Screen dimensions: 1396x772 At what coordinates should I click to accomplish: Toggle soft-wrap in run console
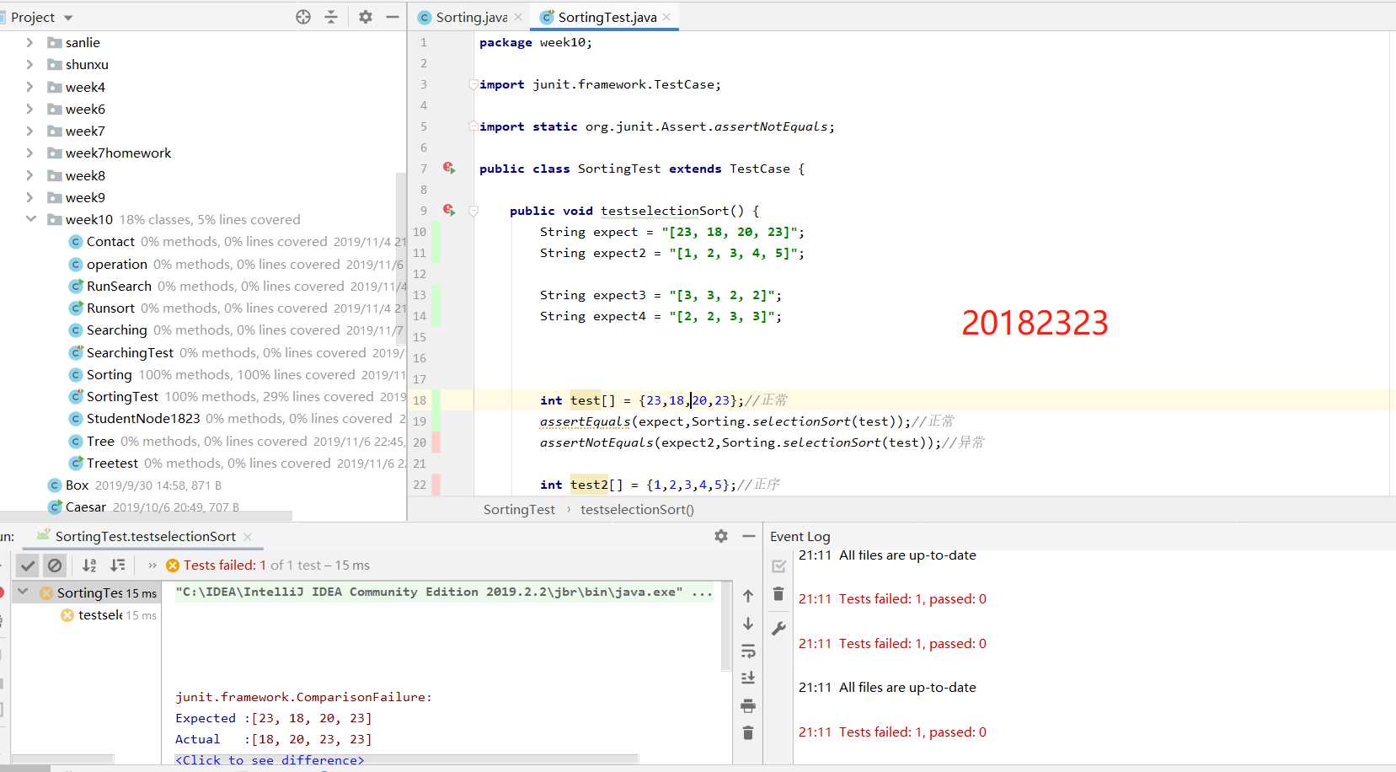pyautogui.click(x=748, y=651)
